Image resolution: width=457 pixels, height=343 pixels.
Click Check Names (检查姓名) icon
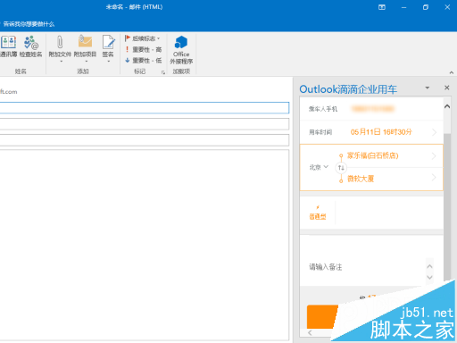point(31,46)
